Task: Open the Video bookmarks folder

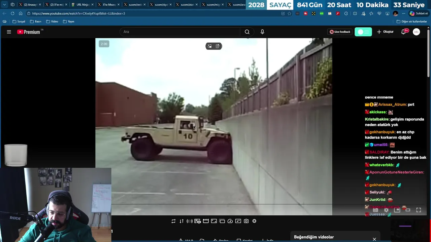Action: pos(52,22)
